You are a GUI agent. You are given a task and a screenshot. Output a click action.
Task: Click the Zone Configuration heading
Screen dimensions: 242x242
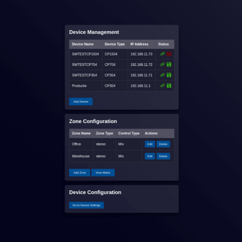coord(93,121)
